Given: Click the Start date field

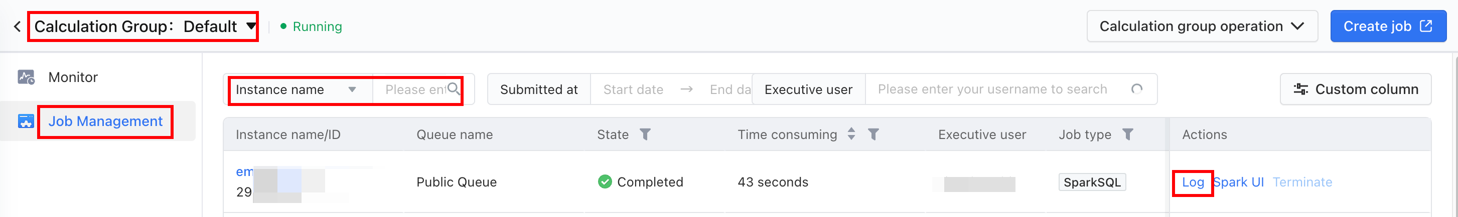Looking at the screenshot, I should point(633,89).
